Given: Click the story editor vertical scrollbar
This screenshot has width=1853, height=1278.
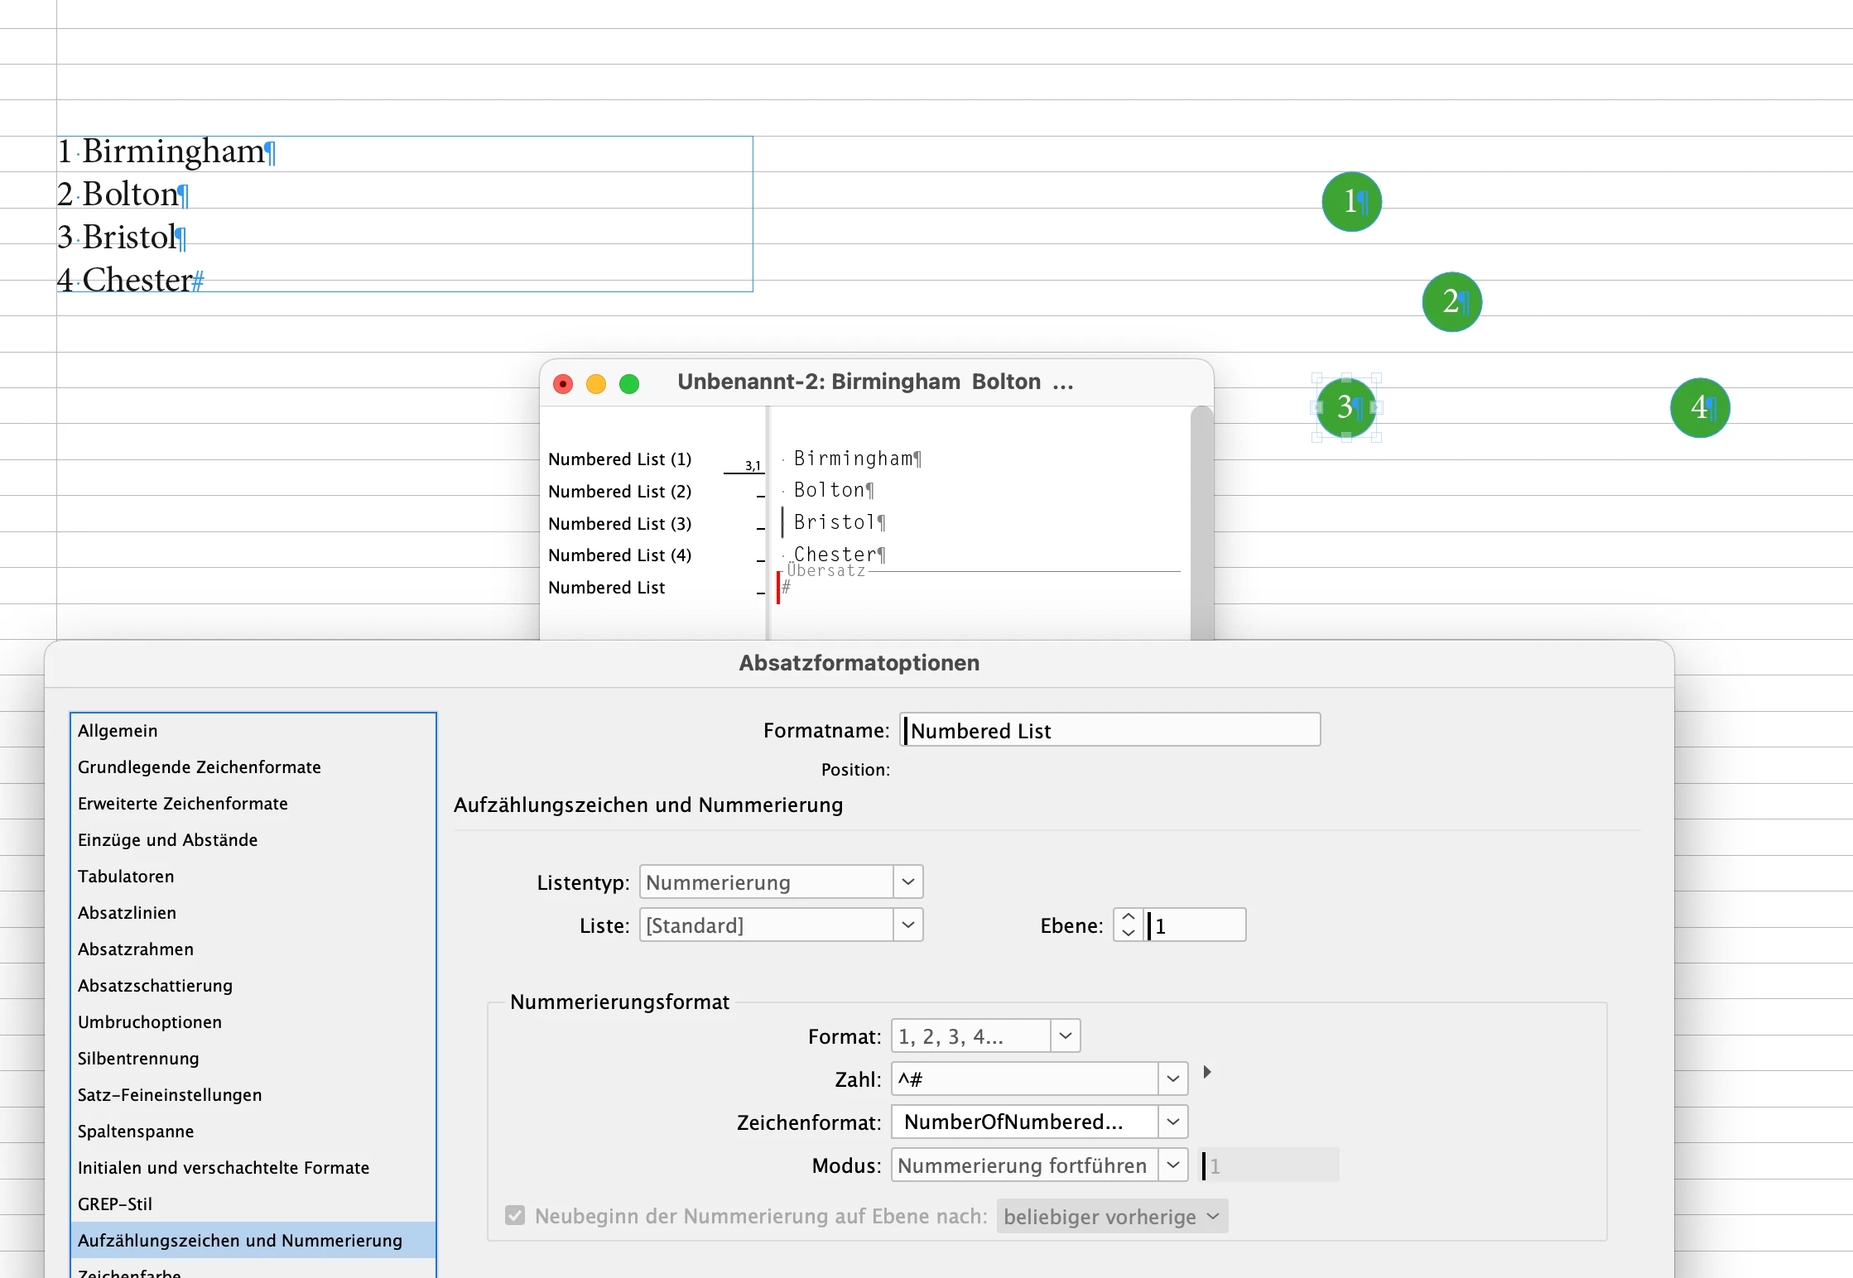Looking at the screenshot, I should click(x=1201, y=521).
